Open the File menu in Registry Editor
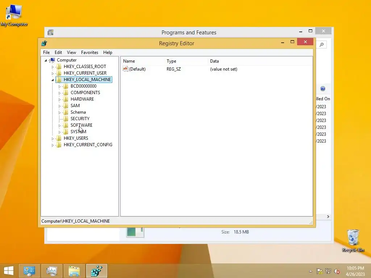The image size is (371, 278). pos(46,52)
